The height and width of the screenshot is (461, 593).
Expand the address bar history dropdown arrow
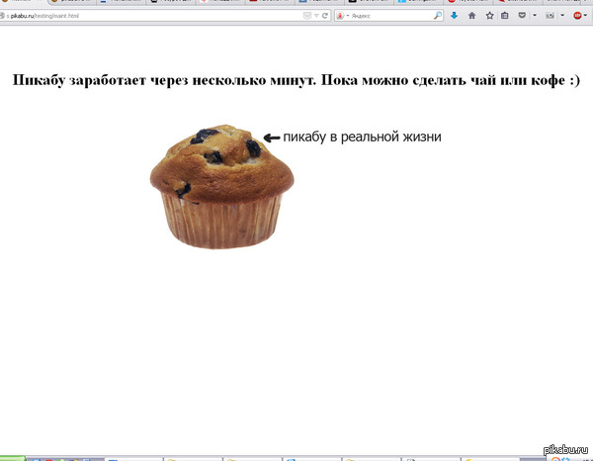(315, 17)
